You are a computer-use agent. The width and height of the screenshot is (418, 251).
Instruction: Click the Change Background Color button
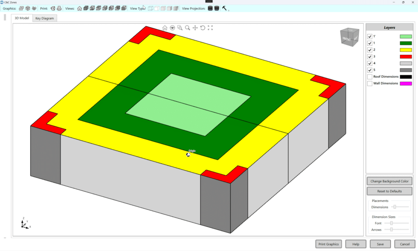(x=389, y=181)
